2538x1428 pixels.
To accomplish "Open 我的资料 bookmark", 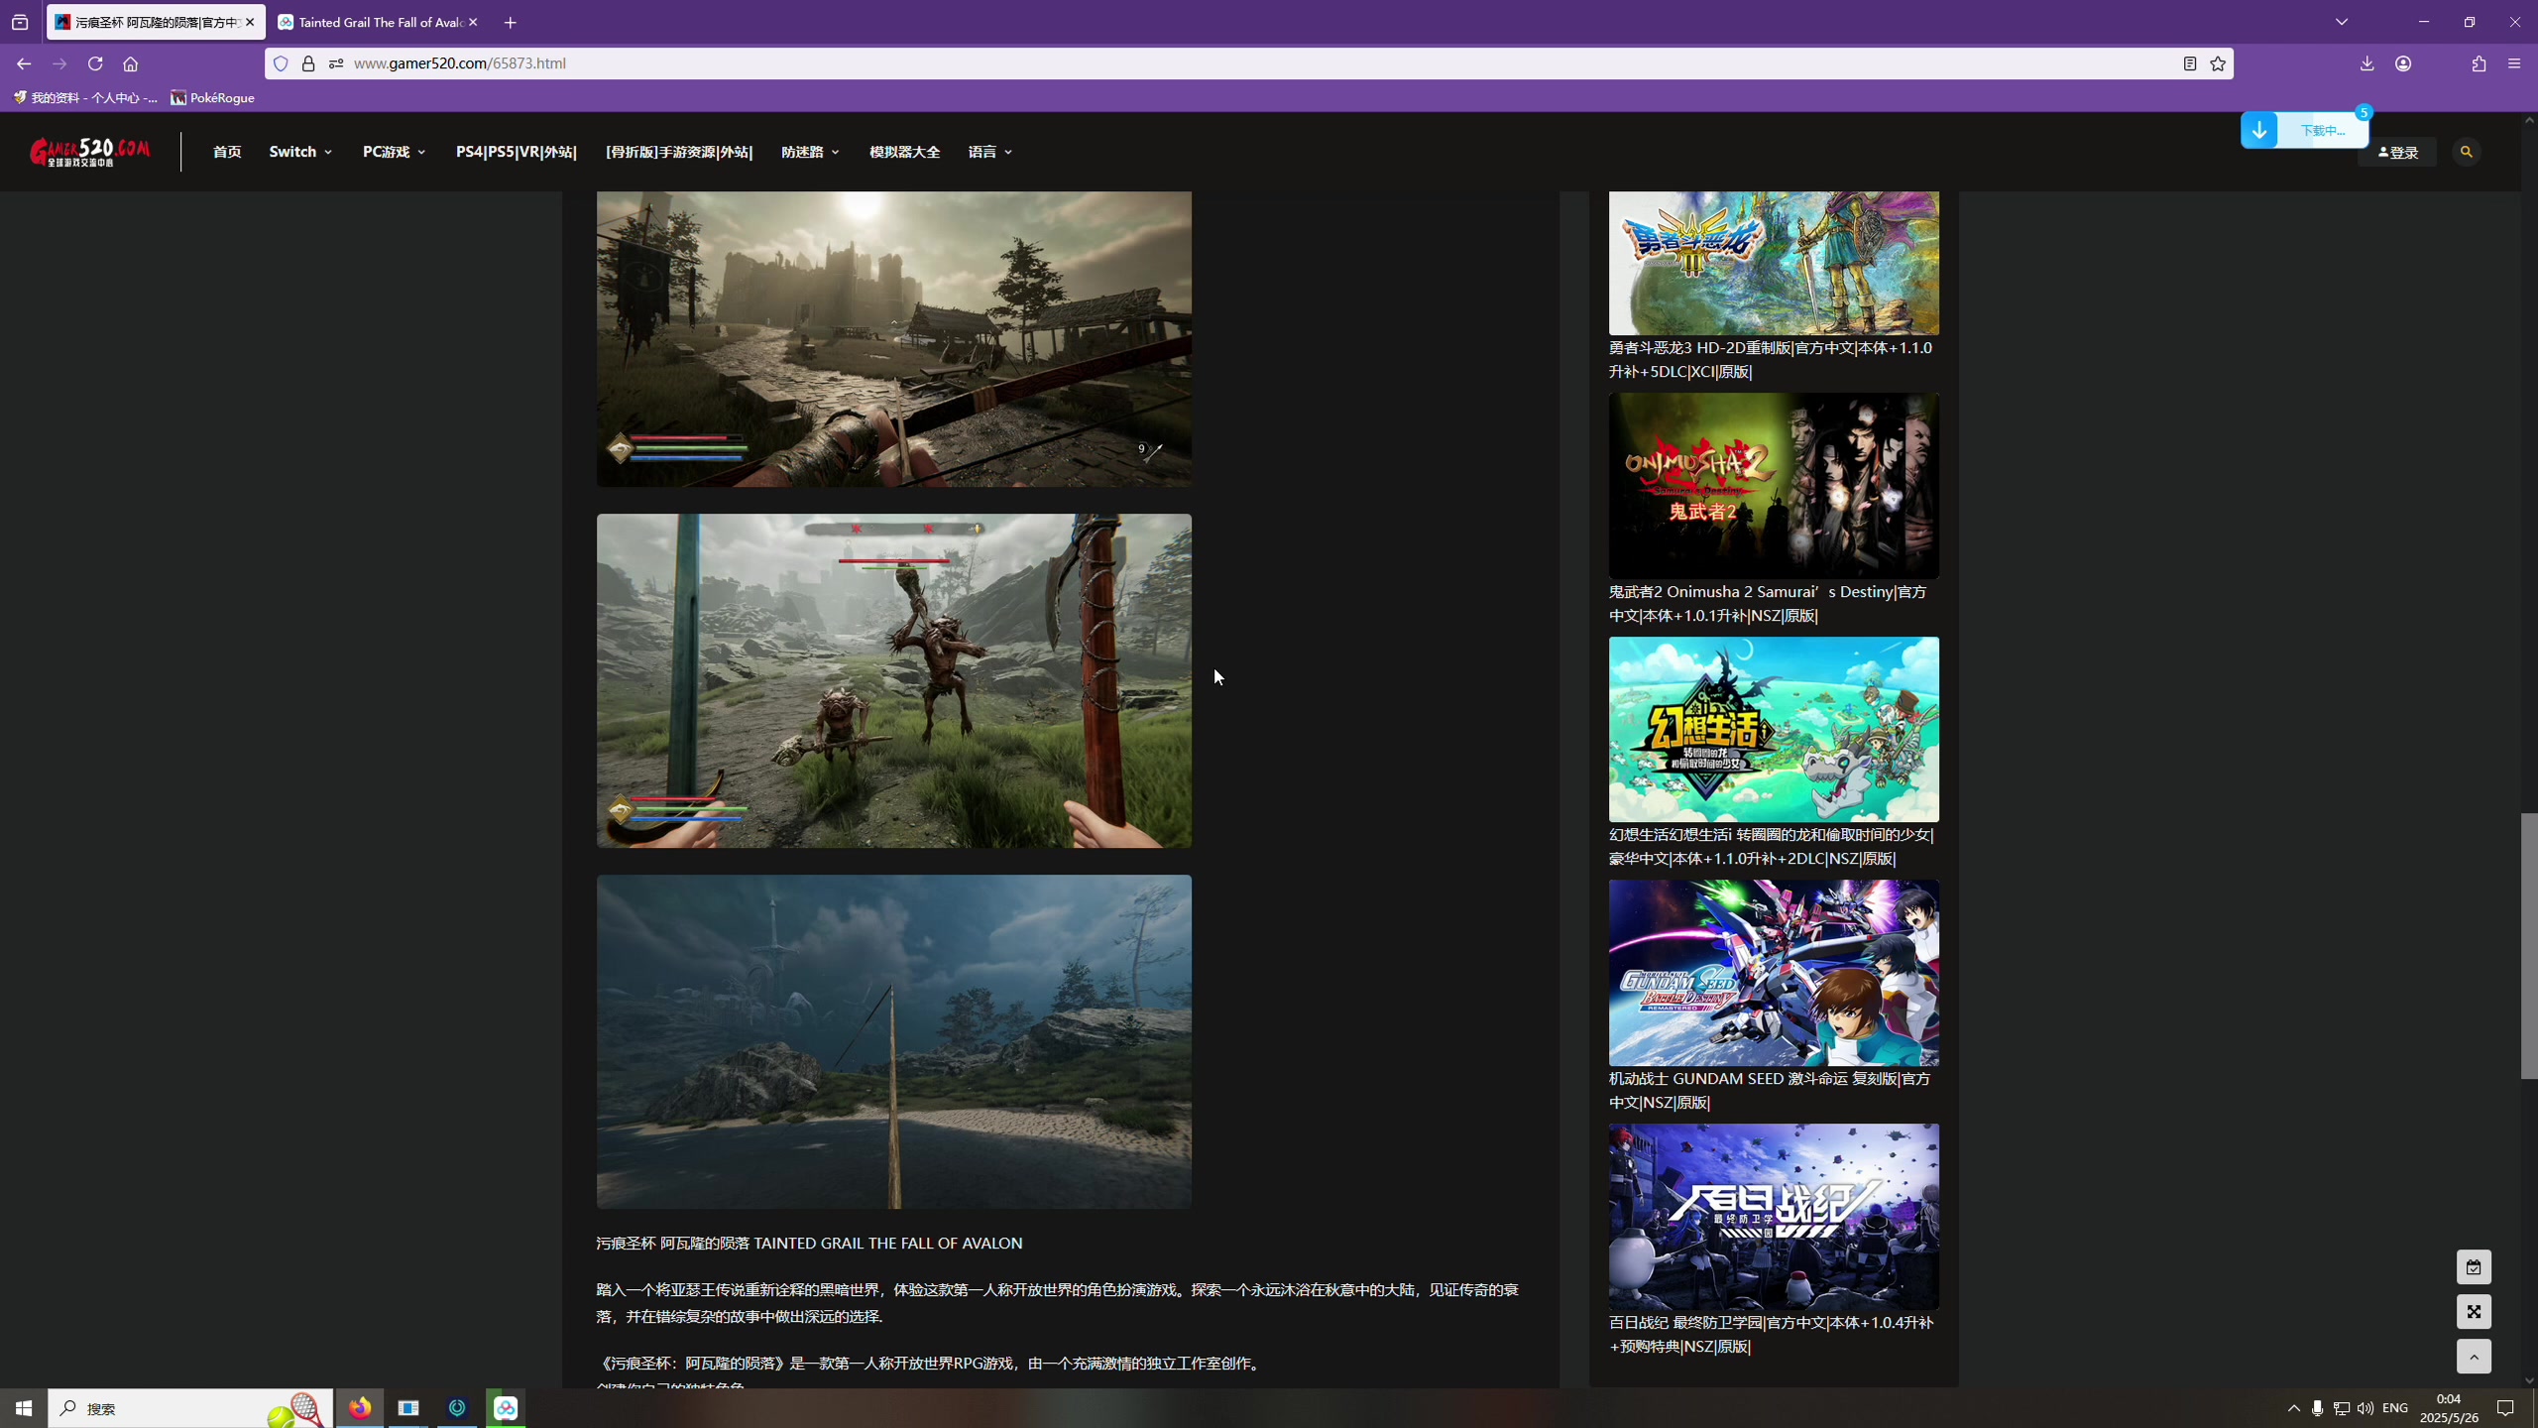I will pyautogui.click(x=85, y=97).
